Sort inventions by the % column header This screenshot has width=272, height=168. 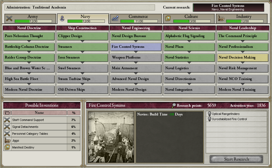[x=74, y=113]
